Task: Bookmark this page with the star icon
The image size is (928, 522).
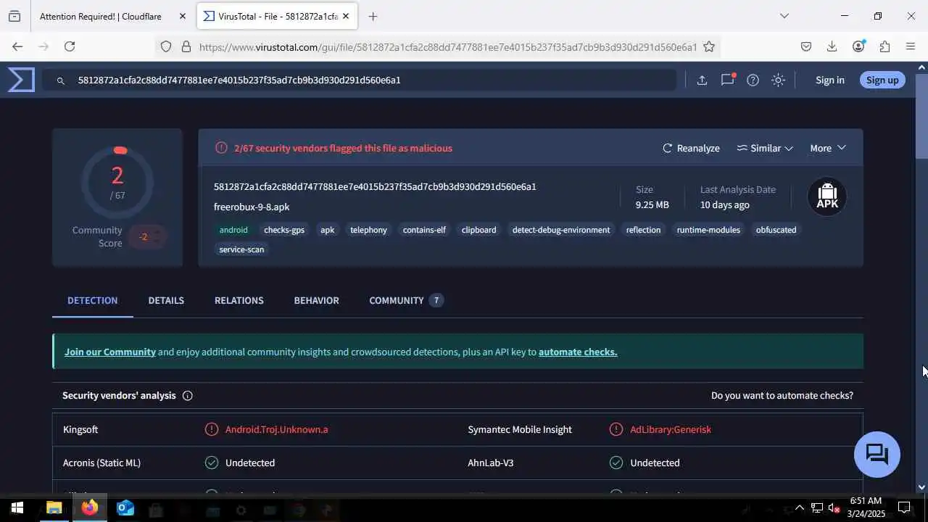Action: (709, 46)
